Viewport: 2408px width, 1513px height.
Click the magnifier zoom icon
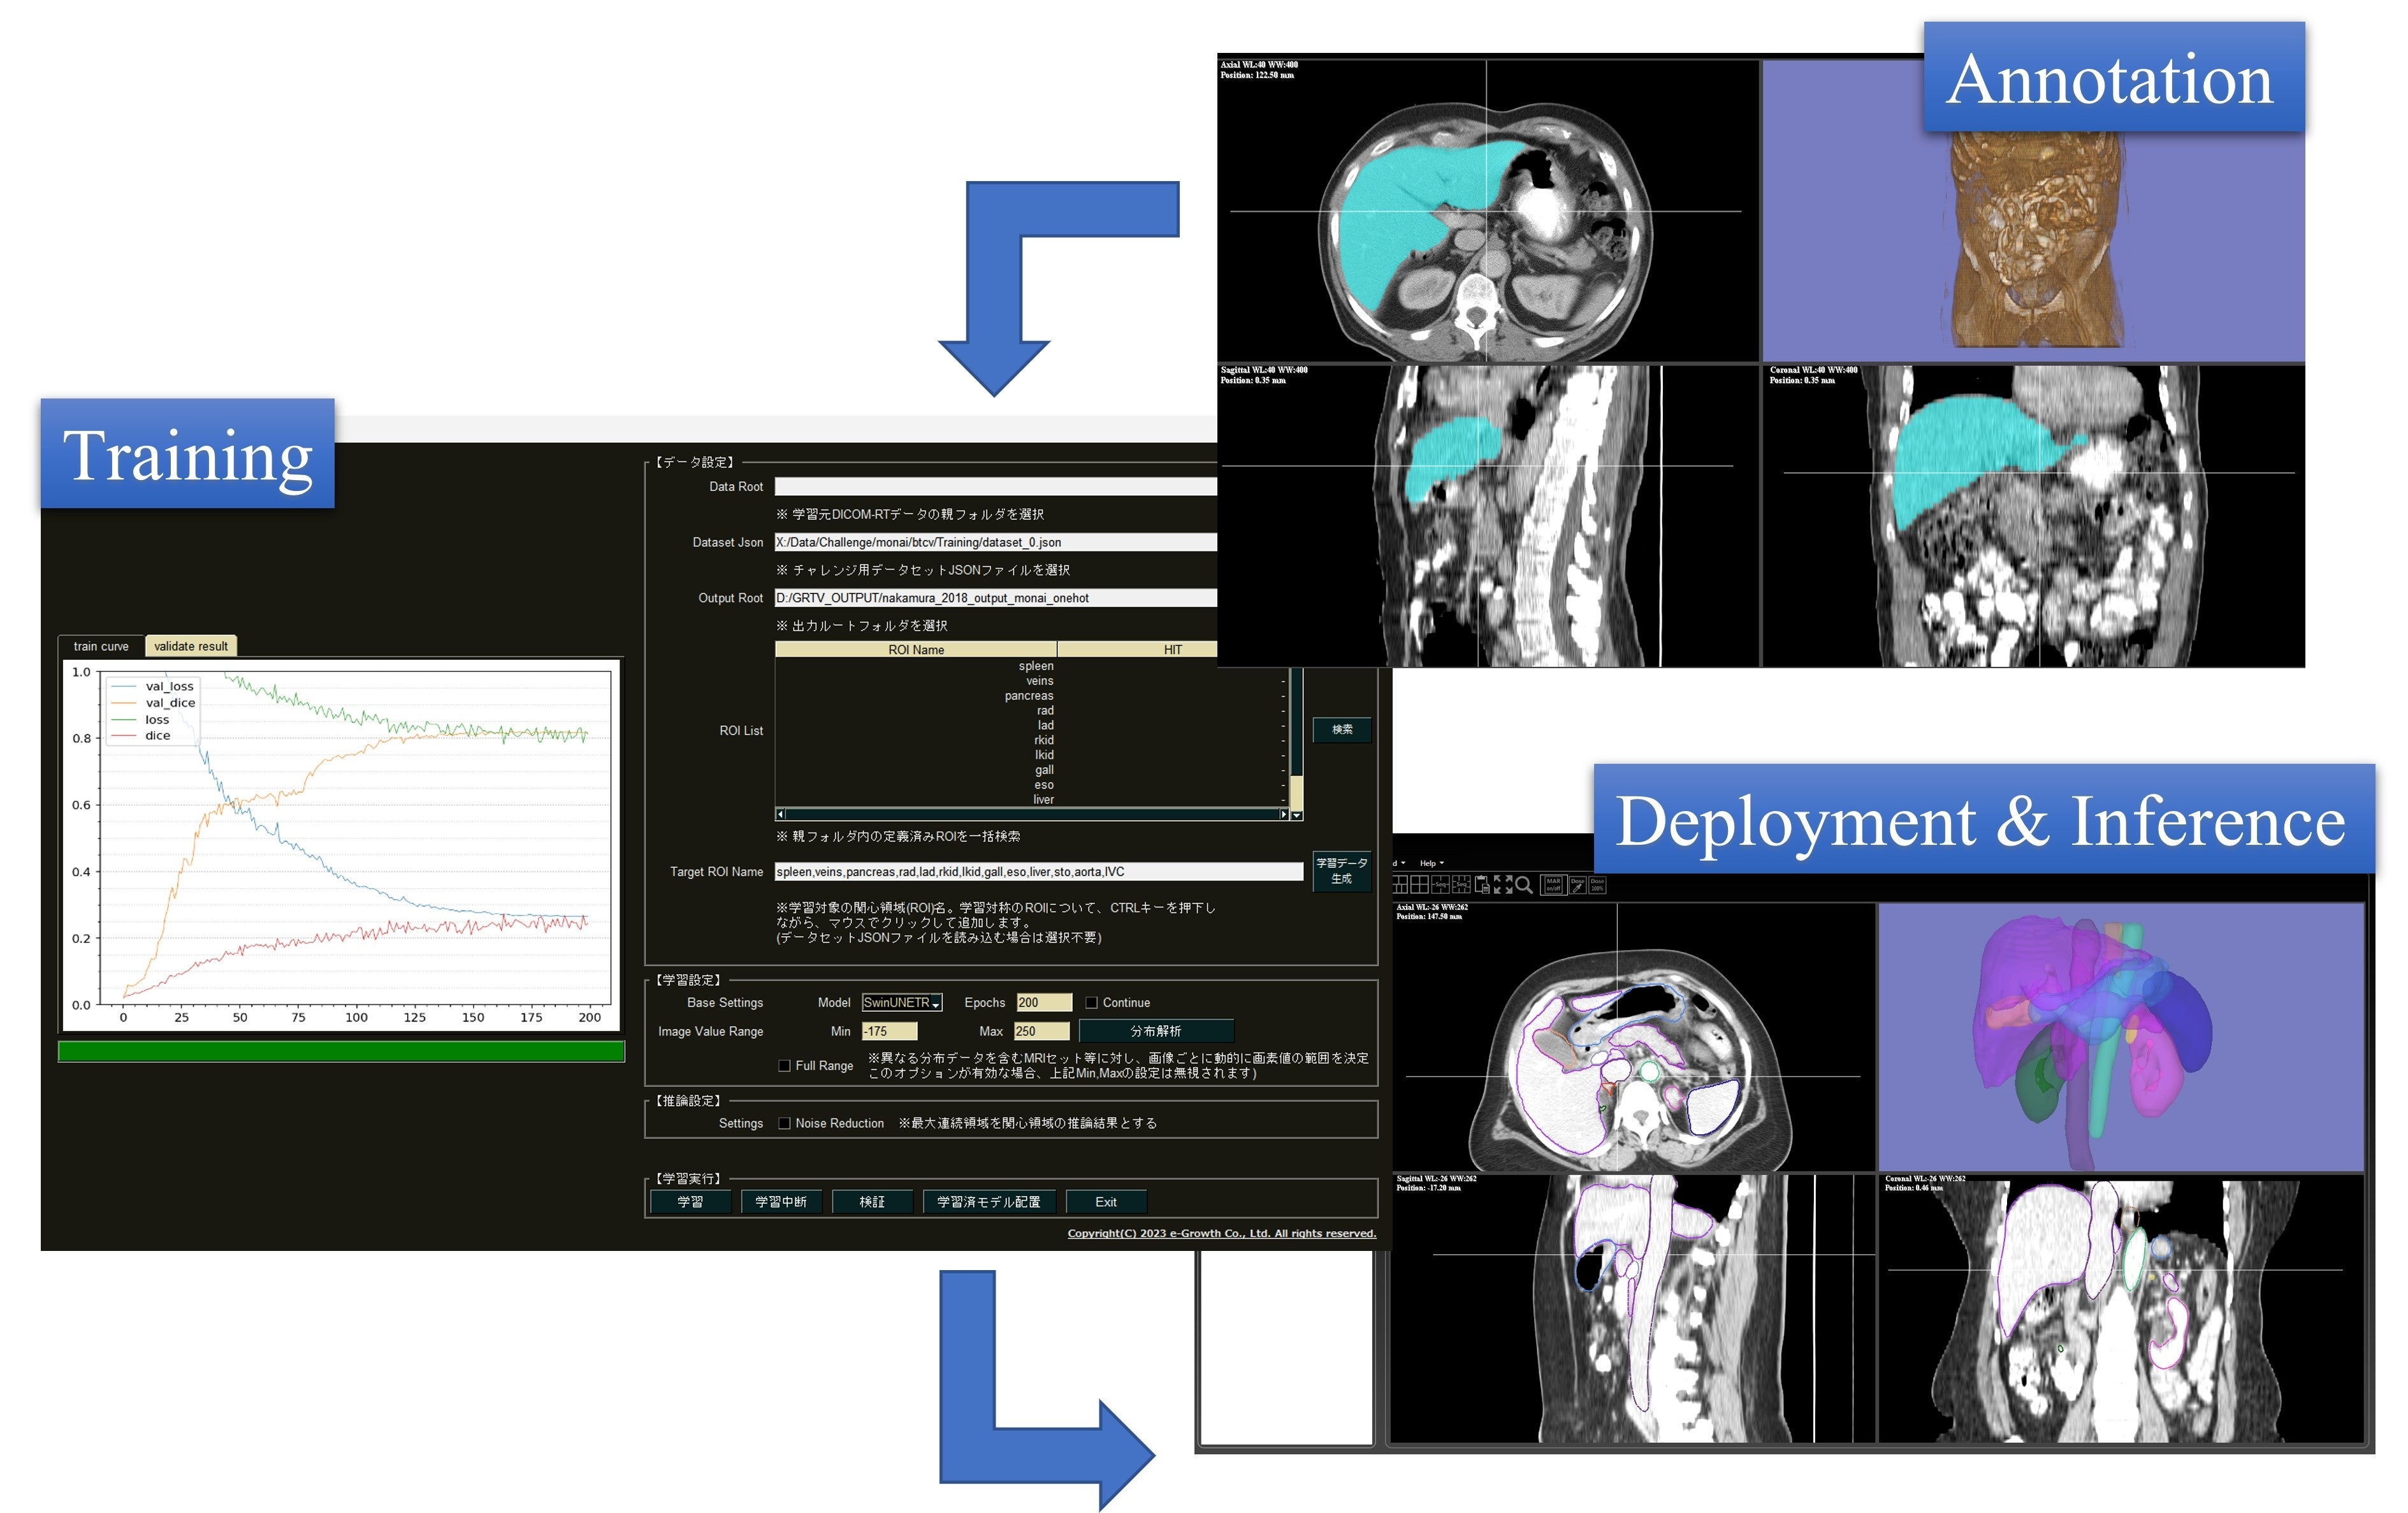(x=1524, y=884)
